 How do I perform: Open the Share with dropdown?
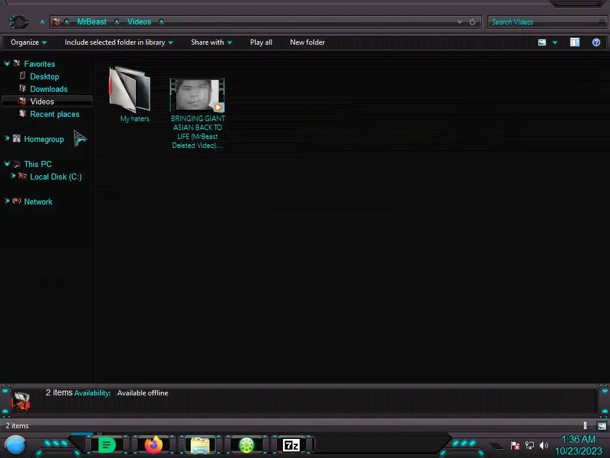211,42
